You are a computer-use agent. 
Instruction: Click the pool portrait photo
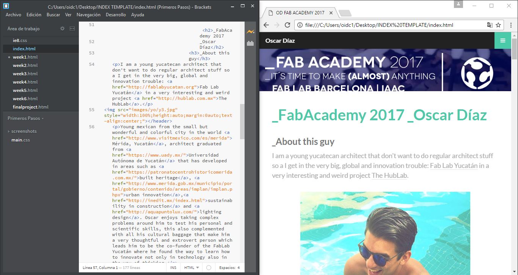click(385, 233)
